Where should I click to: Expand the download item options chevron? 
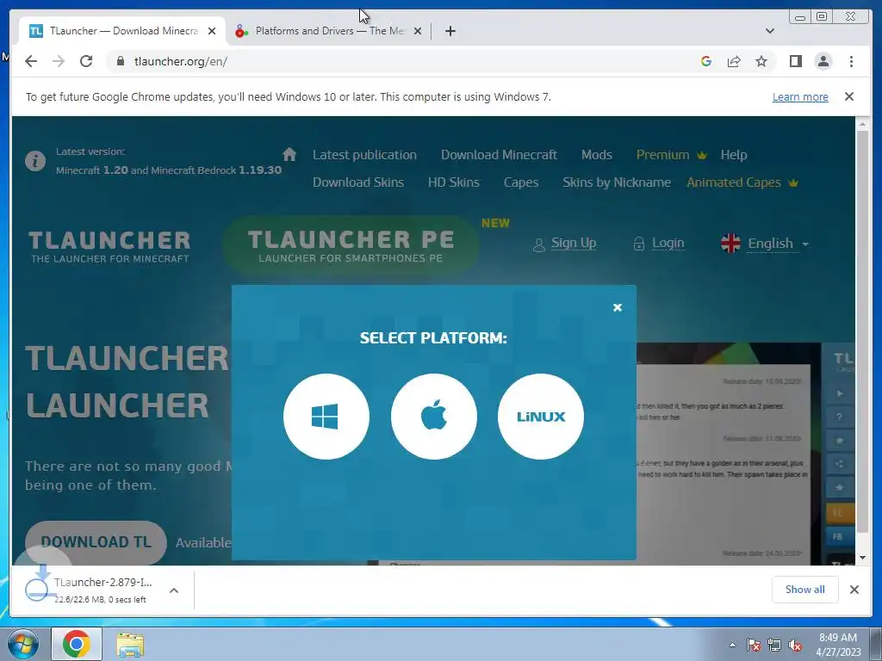pyautogui.click(x=174, y=590)
